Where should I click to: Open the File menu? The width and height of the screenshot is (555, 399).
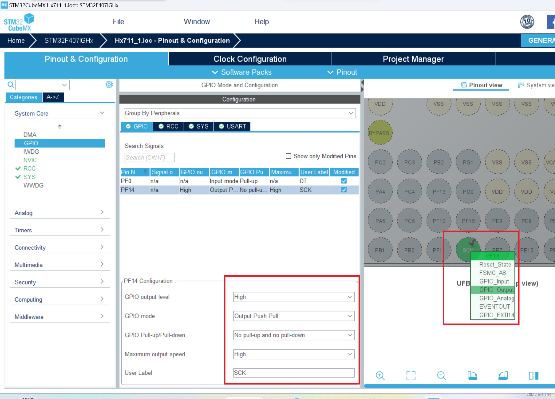click(x=118, y=22)
